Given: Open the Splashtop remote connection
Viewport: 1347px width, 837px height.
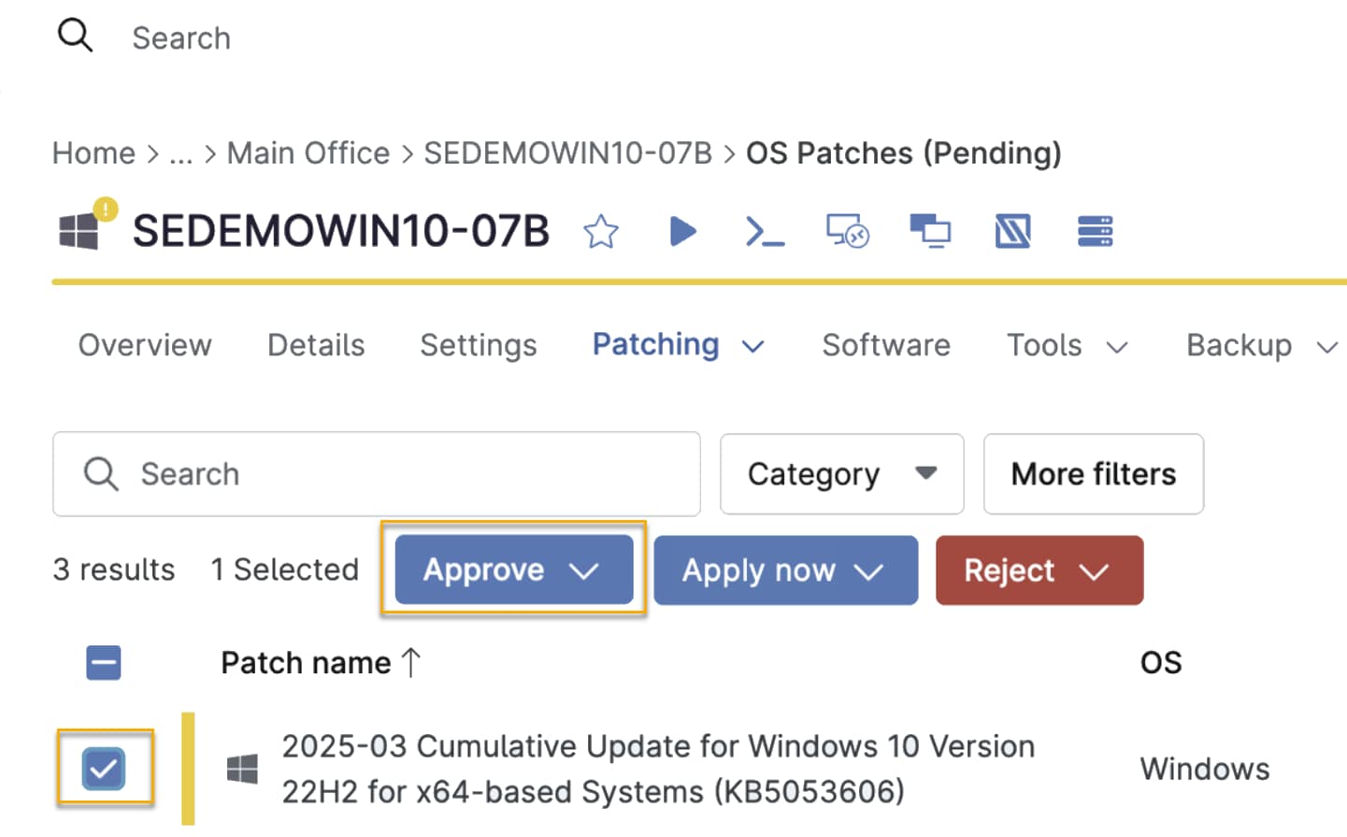Looking at the screenshot, I should click(x=1012, y=231).
